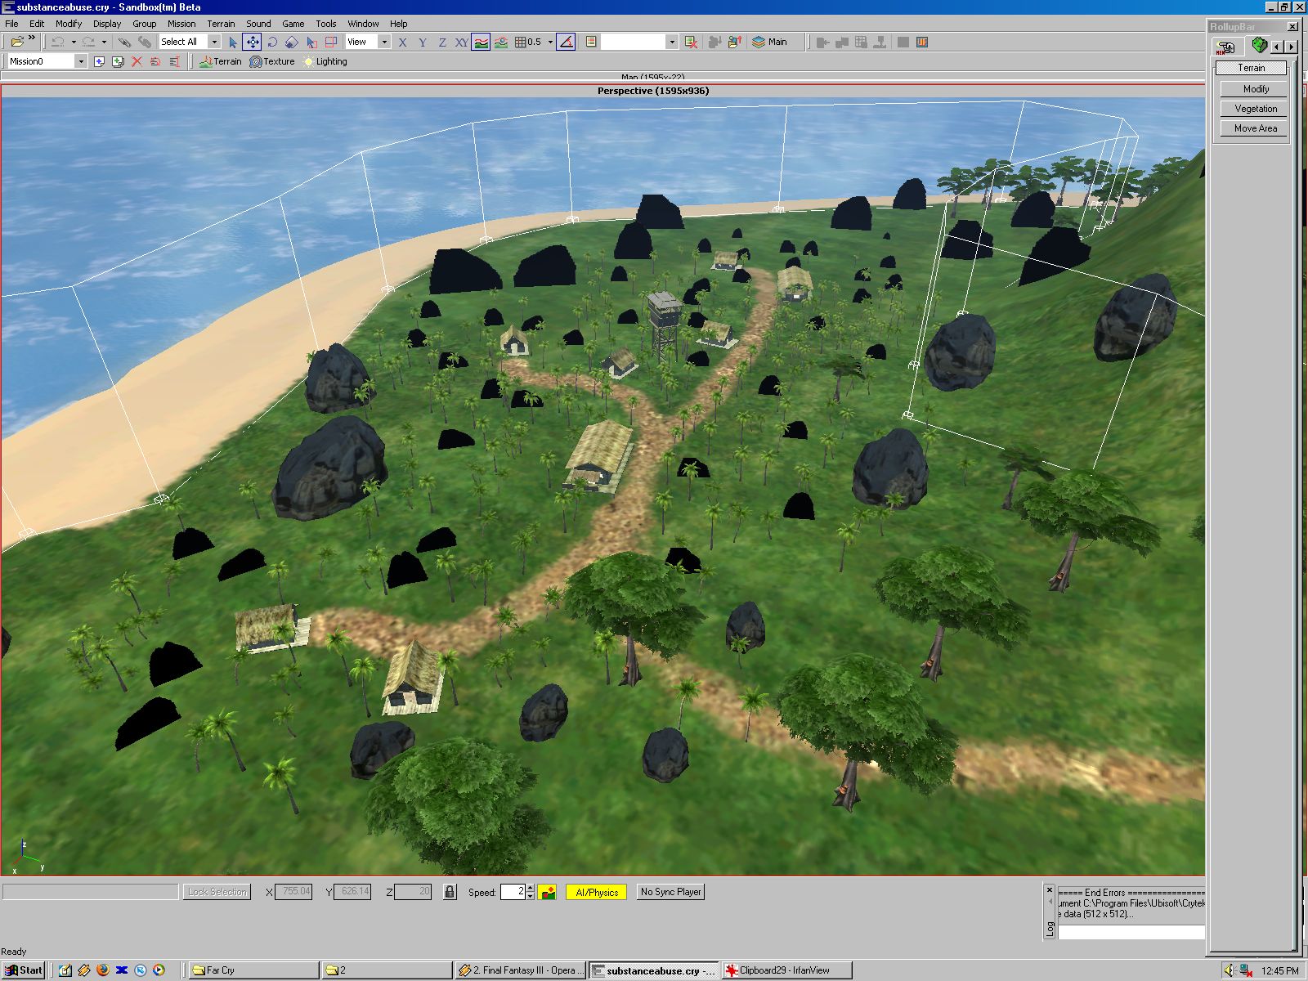Click the red X Delete mission icon
This screenshot has height=981, width=1308.
pyautogui.click(x=137, y=61)
